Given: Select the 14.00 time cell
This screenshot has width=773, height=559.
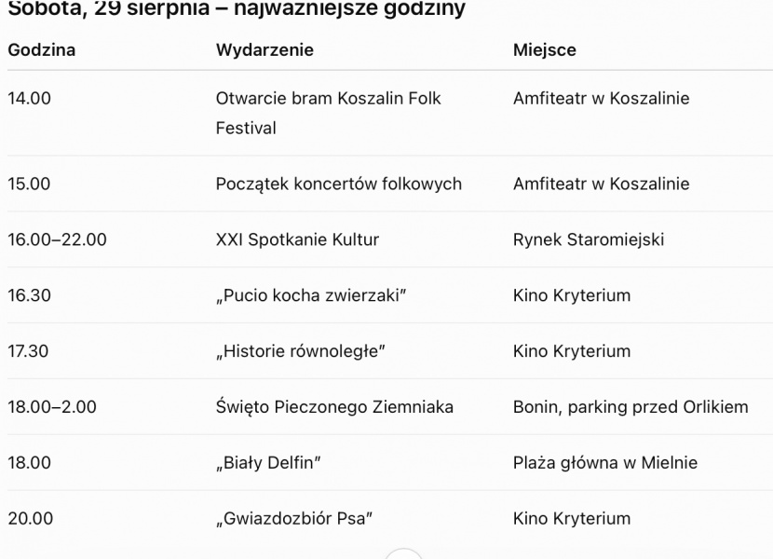Looking at the screenshot, I should (29, 98).
